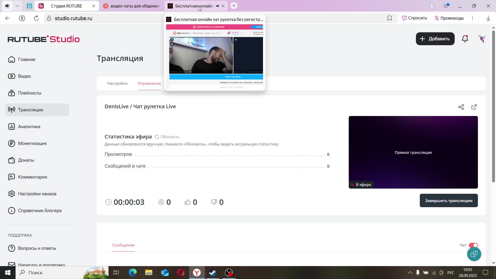496x279 pixels.
Task: Open the Комментарии sidebar section
Action: tap(33, 177)
